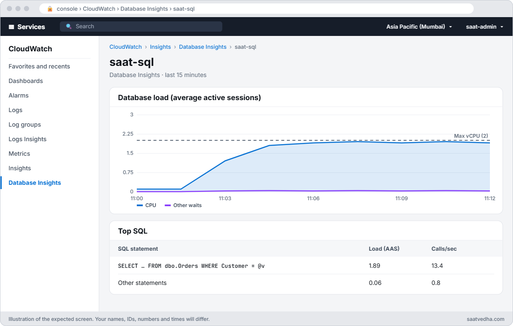The image size is (513, 326).
Task: Click the 0.8 calls/sec value
Action: [436, 283]
